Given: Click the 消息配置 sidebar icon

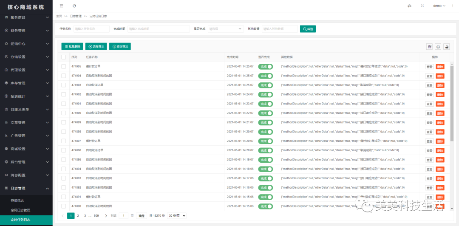Looking at the screenshot, I should (6, 175).
